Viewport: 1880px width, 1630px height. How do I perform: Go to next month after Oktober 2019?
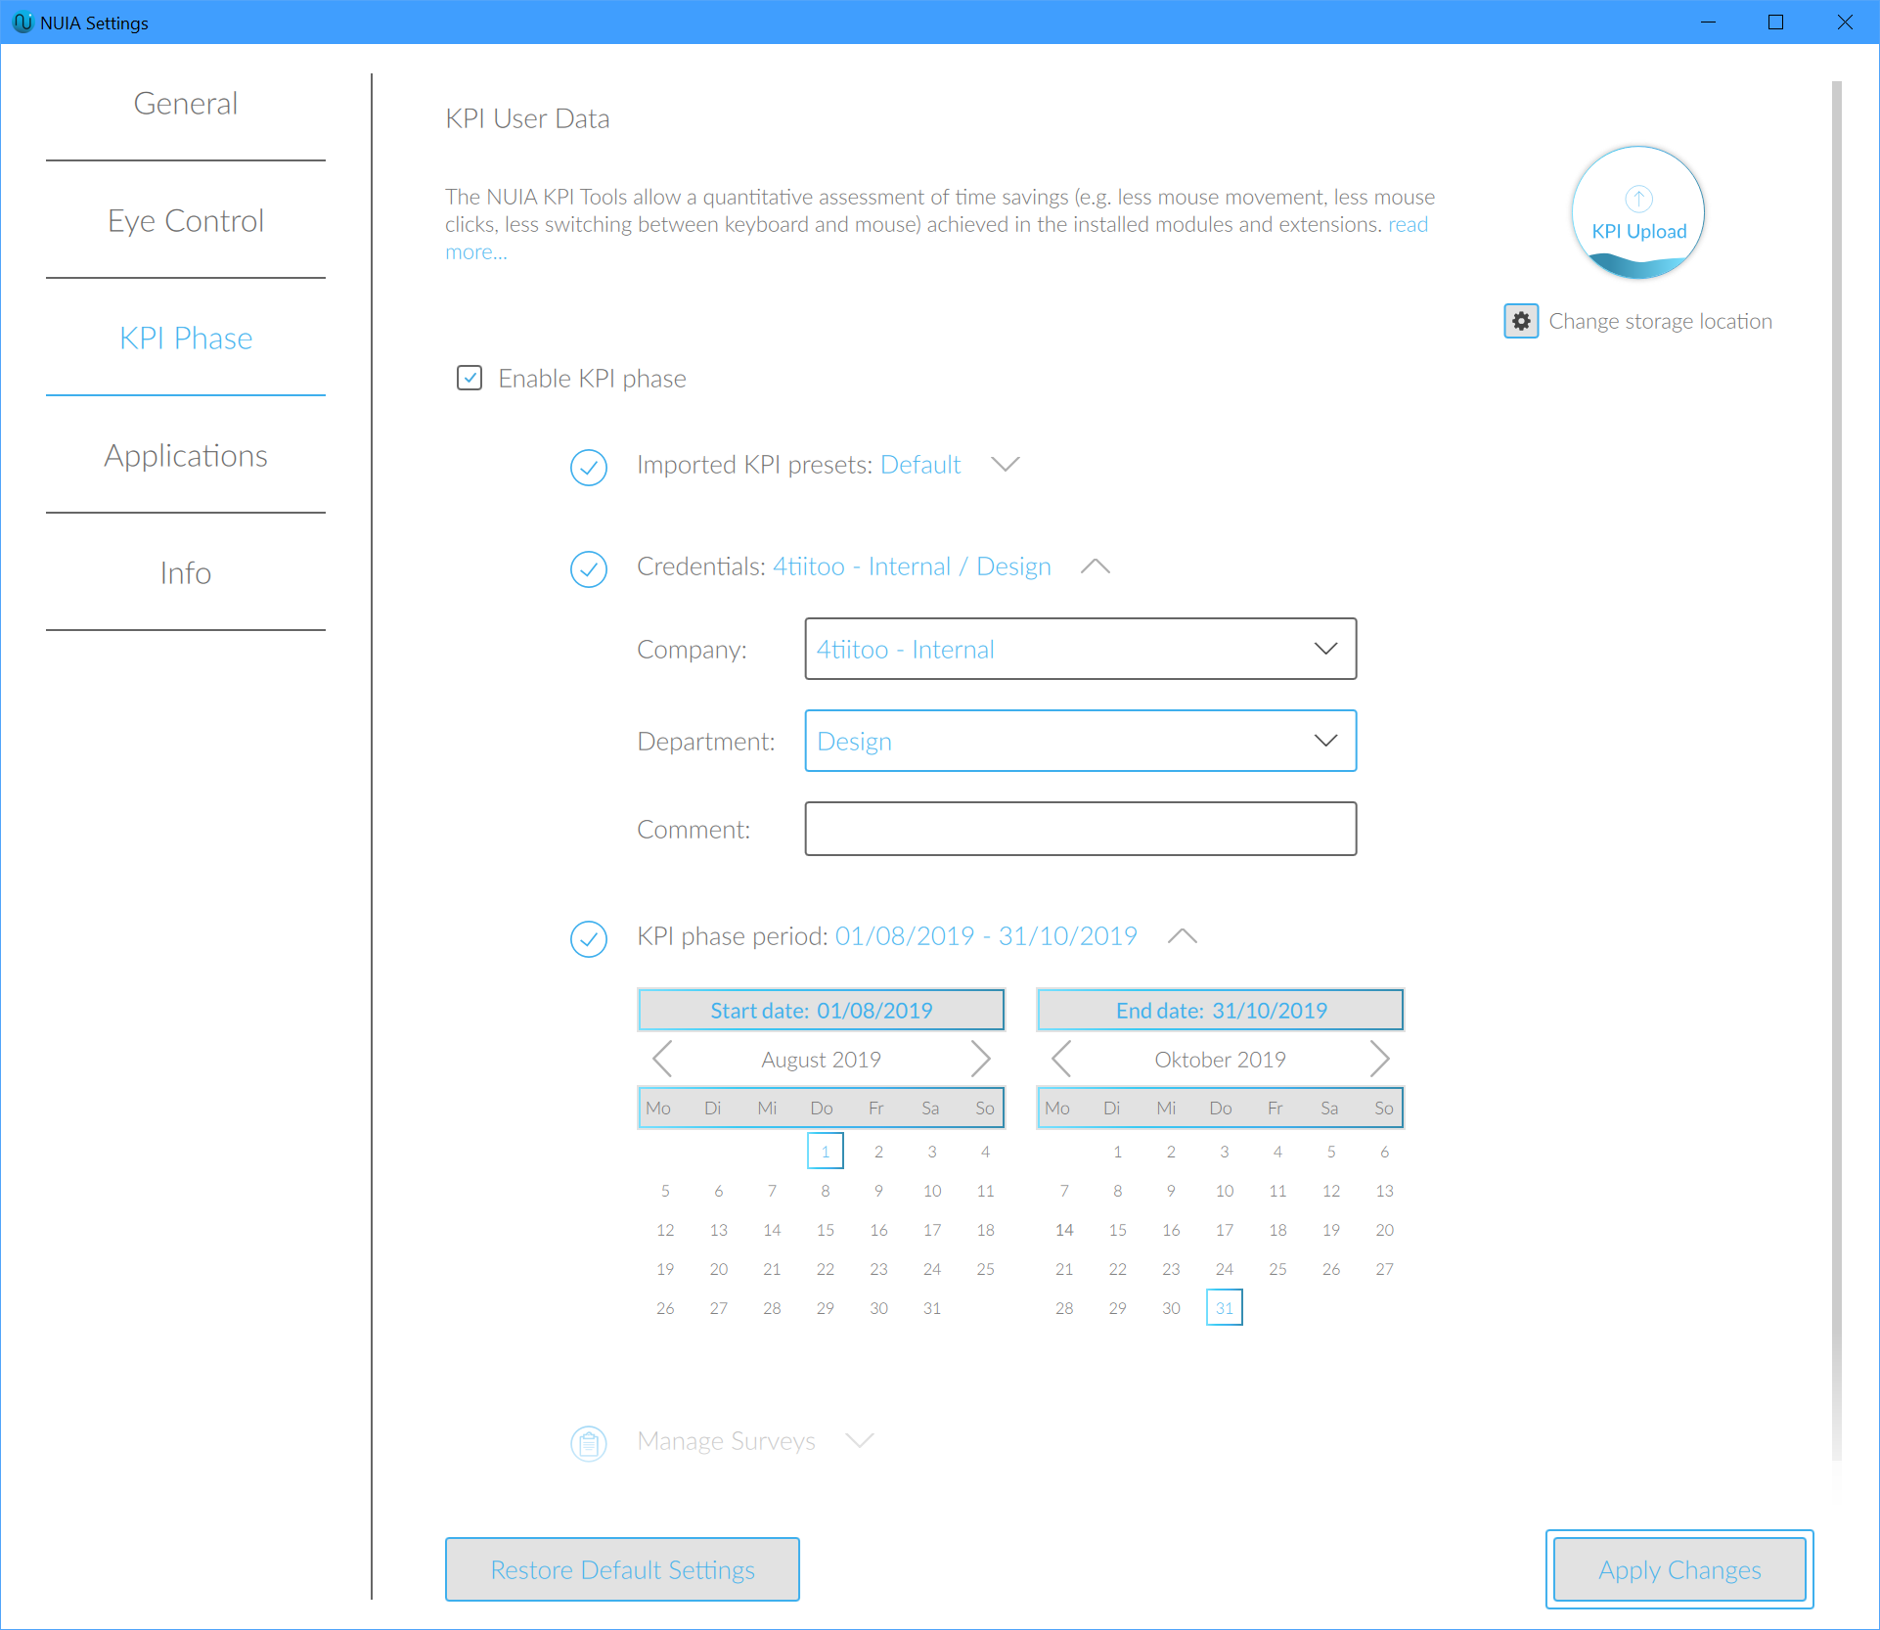pos(1380,1059)
